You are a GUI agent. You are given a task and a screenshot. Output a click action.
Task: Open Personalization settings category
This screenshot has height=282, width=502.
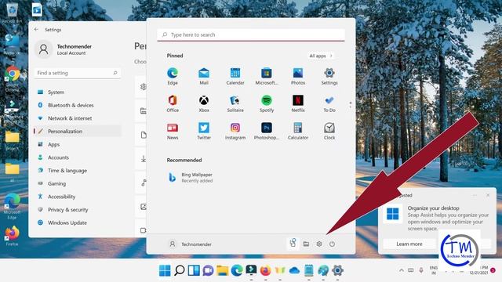[x=77, y=131]
